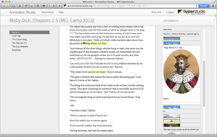Add bookmark with plus button
Viewport: 217px width, 137px height.
[59, 6]
